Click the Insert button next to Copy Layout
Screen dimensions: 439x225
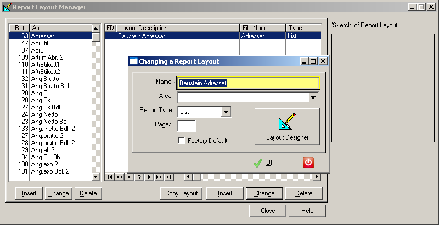point(225,193)
